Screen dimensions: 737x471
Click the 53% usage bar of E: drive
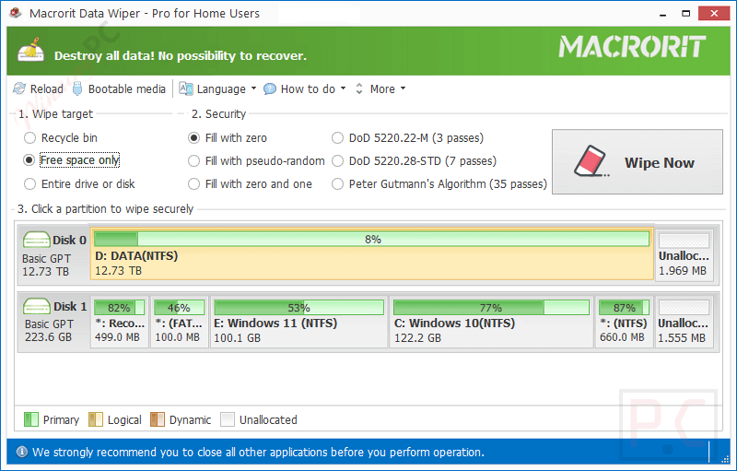(x=298, y=308)
